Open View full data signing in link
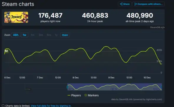This screenshot has height=107, width=174. [x=51, y=106]
